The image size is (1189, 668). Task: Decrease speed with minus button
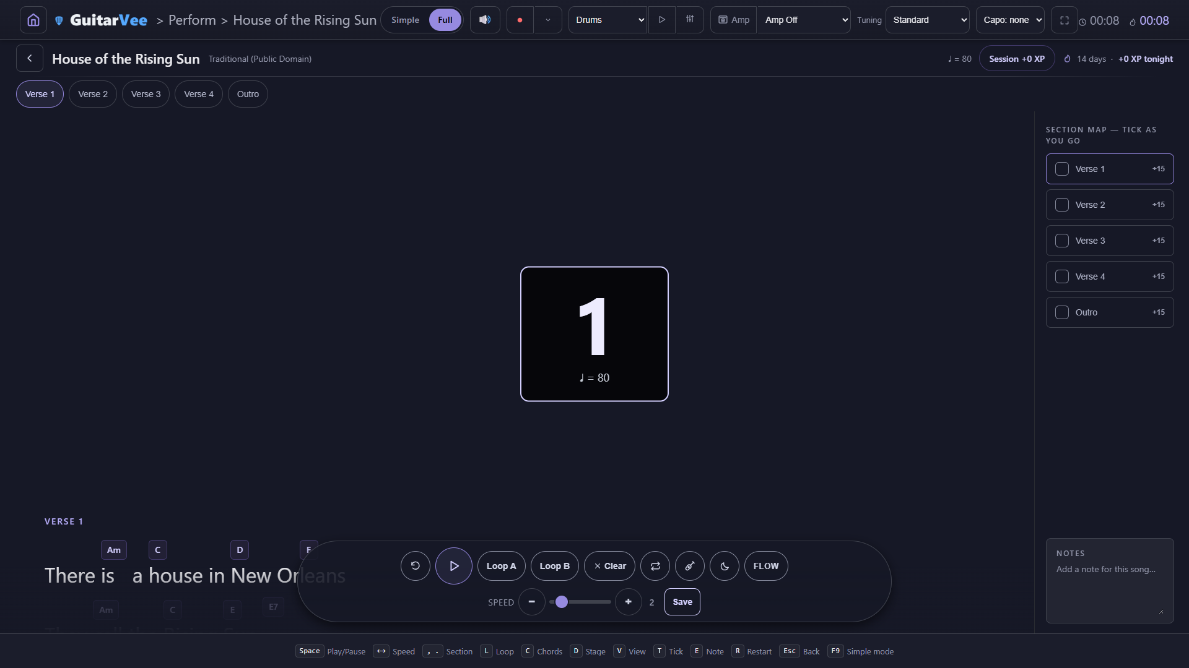coord(532,602)
